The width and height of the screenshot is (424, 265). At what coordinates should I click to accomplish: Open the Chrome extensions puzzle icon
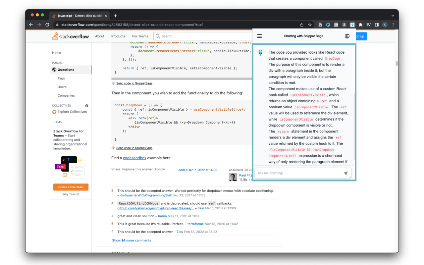(360, 25)
